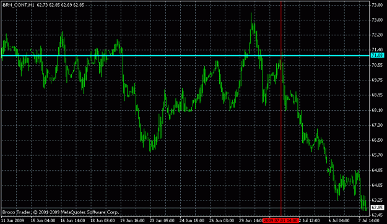The width and height of the screenshot is (387, 224).
Task: Click the 2 Jul 12:00 time label
Action: click(x=309, y=220)
